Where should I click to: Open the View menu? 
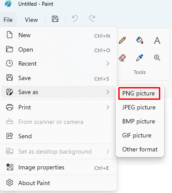31,20
